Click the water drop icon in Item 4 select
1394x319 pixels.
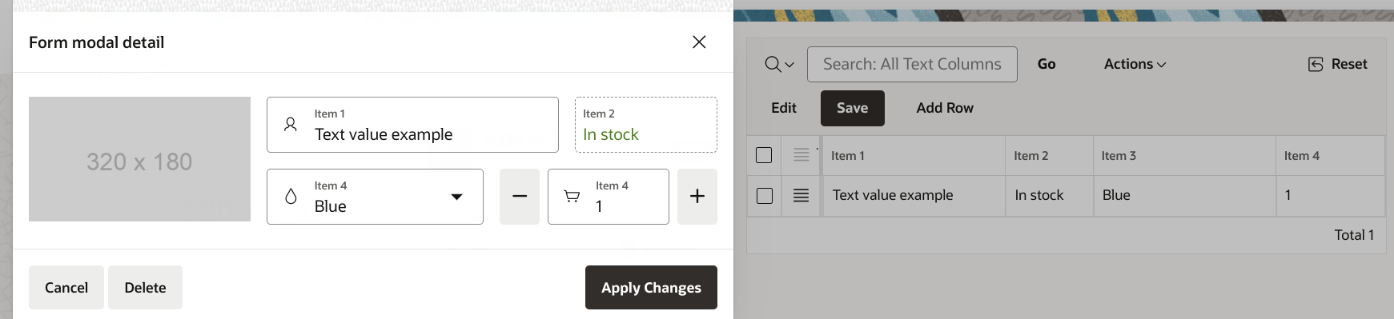291,197
